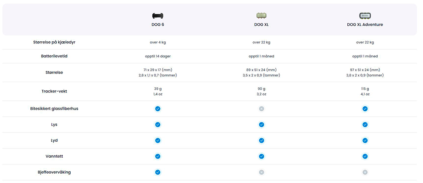This screenshot has height=183, width=423.
Task: Click the DOG XL Adventure tracker image
Action: (x=365, y=16)
